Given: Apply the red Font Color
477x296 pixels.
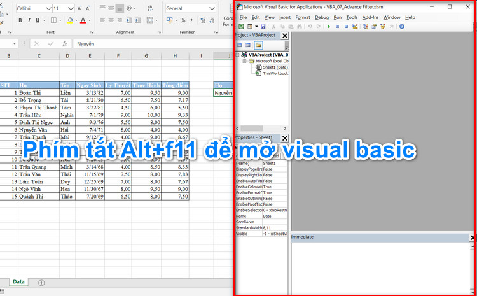Looking at the screenshot, I should [x=83, y=20].
